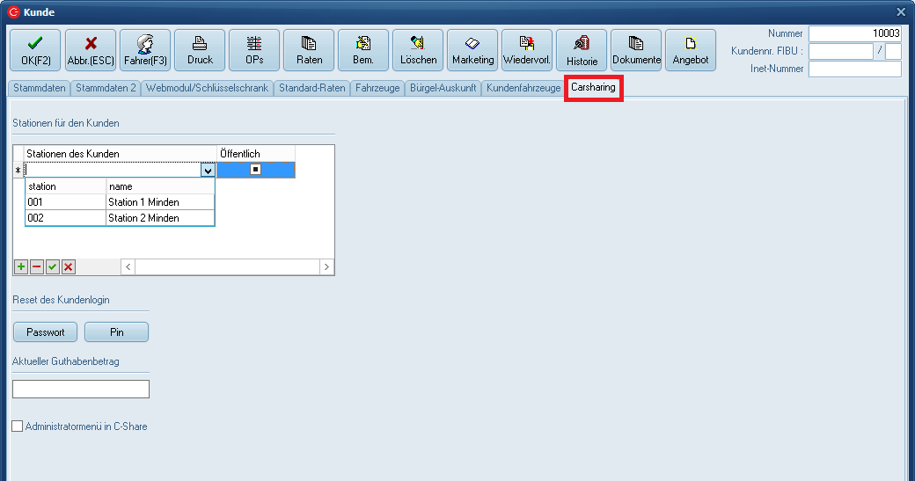Toggle the Öffentlich checkbox in station row
Screen dimensions: 915x481
click(256, 170)
